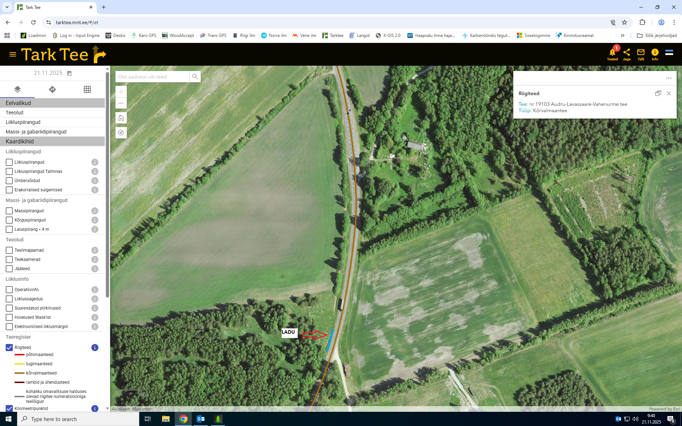Open the Telli mail icon
The height and width of the screenshot is (426, 682).
pyautogui.click(x=641, y=53)
